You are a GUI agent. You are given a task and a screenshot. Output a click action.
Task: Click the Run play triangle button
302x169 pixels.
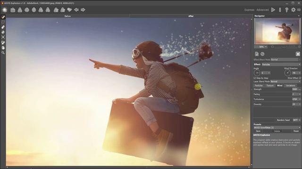pos(273,10)
